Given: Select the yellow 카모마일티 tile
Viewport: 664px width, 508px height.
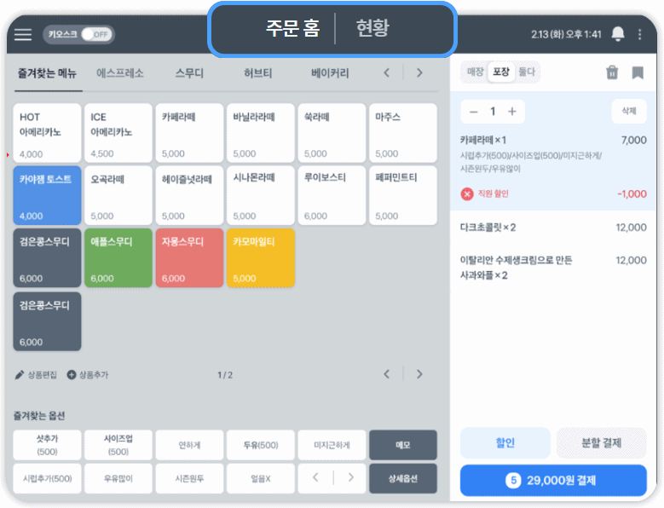Looking at the screenshot, I should (261, 257).
